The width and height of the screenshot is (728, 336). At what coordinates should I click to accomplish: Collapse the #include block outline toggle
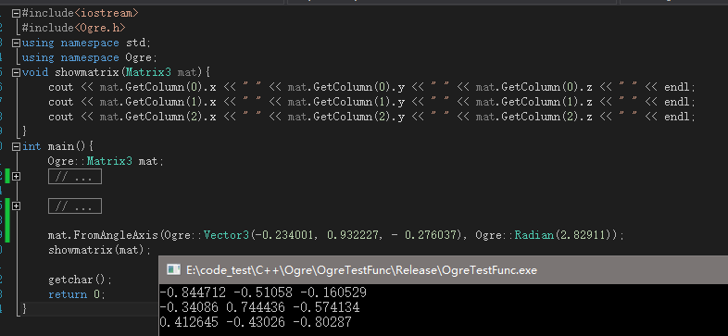pyautogui.click(x=16, y=14)
